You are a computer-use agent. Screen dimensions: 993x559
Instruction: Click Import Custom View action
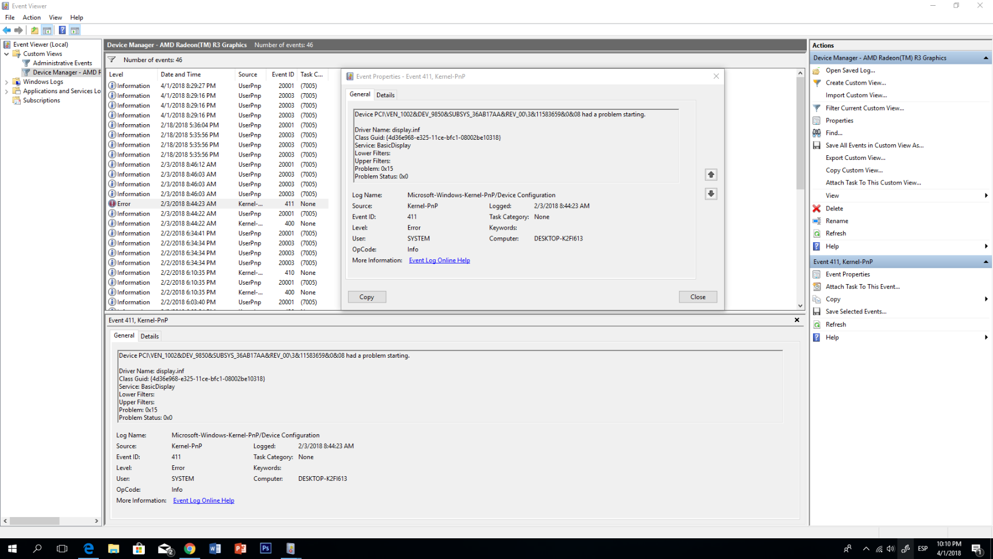856,95
